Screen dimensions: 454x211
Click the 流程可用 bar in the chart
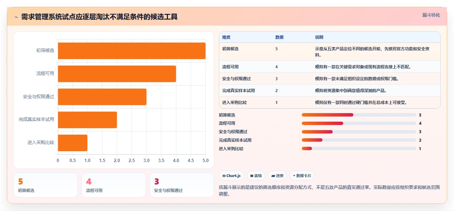(x=117, y=74)
